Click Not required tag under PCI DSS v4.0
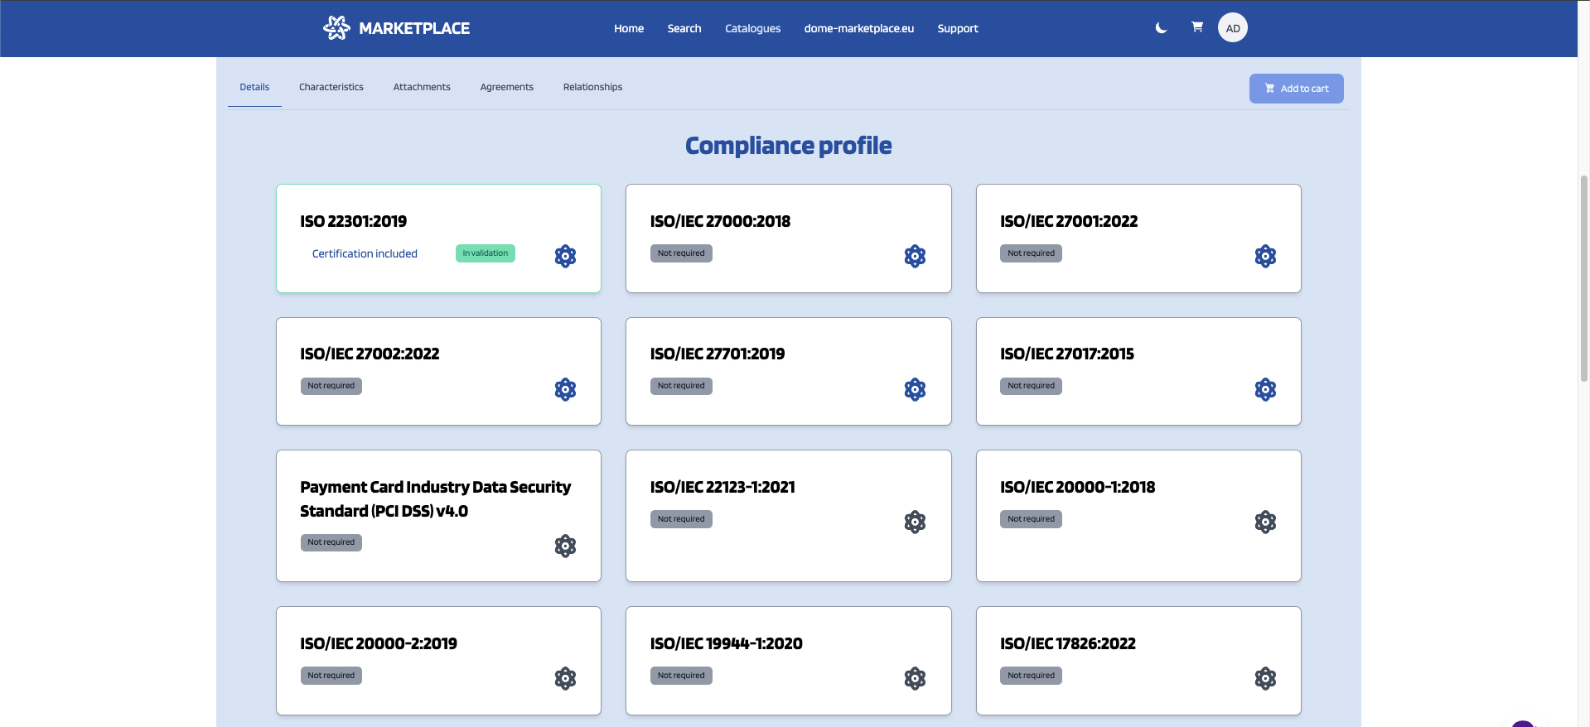The height and width of the screenshot is (727, 1590). [x=331, y=542]
